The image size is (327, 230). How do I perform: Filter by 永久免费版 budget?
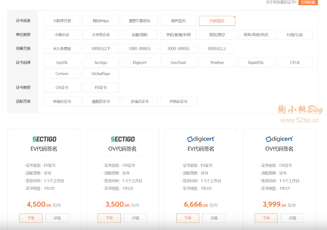[62, 49]
